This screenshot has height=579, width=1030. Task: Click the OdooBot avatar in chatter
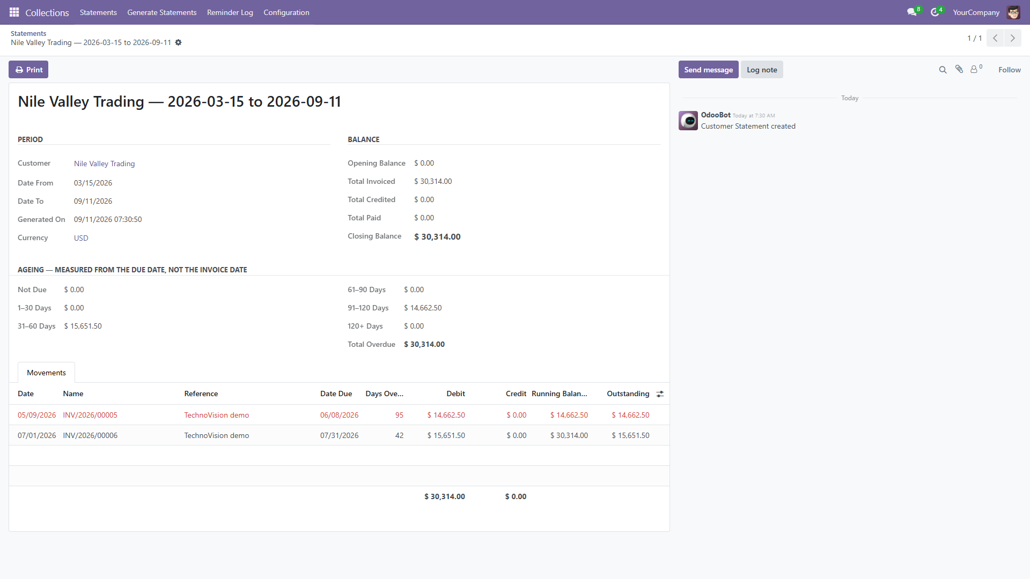[x=688, y=121]
